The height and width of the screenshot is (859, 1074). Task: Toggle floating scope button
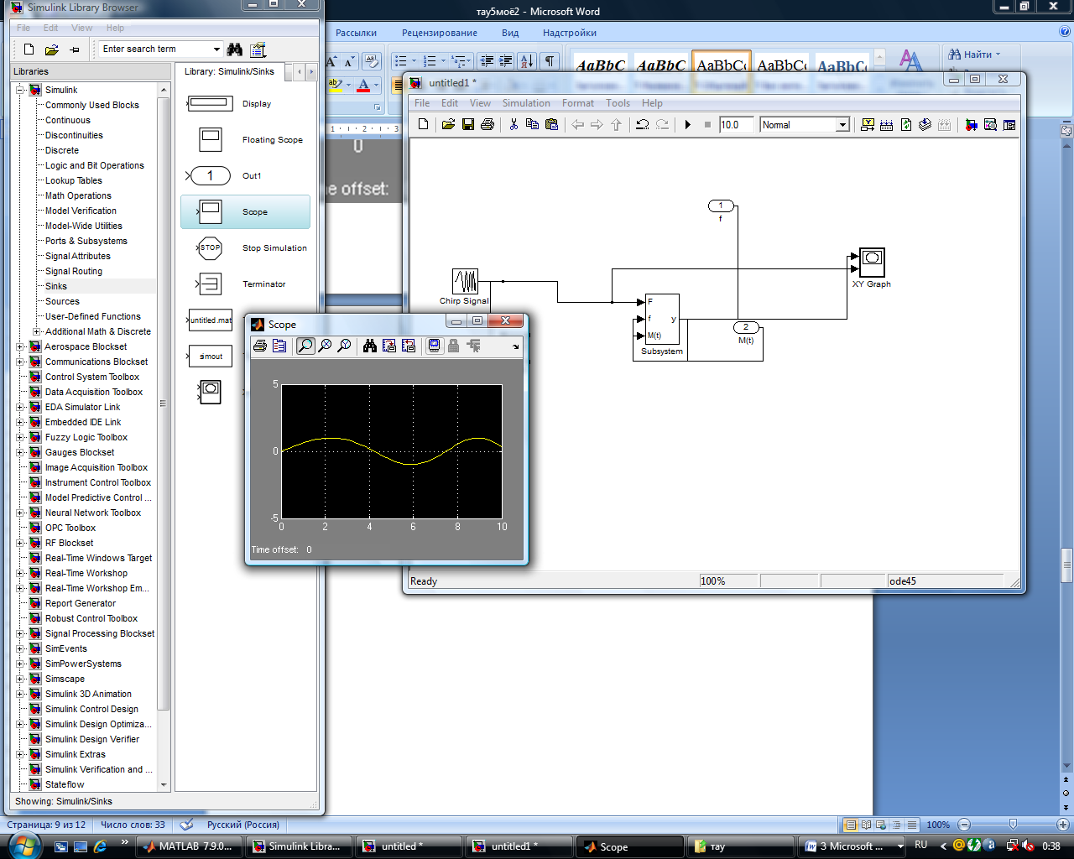pos(435,346)
